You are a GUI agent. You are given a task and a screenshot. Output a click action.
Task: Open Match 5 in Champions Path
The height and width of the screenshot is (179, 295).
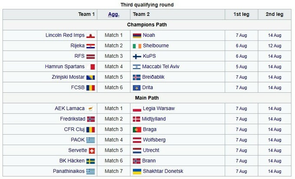coord(114,77)
